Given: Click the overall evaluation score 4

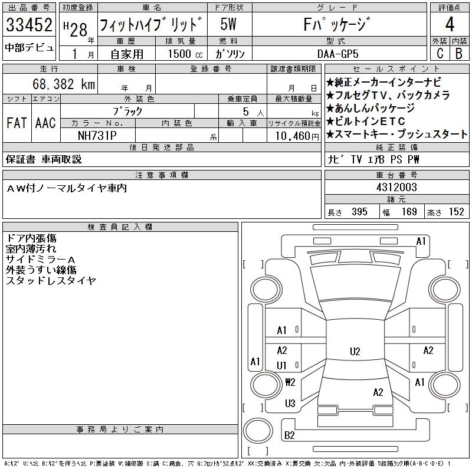Looking at the screenshot, I should pyautogui.click(x=450, y=24).
